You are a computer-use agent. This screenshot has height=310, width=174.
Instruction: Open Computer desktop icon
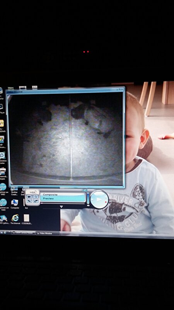[x=15, y=204]
